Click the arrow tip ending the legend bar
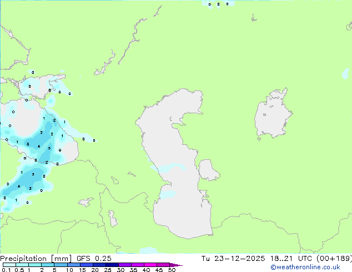The width and height of the screenshot is (352, 272). click(180, 265)
